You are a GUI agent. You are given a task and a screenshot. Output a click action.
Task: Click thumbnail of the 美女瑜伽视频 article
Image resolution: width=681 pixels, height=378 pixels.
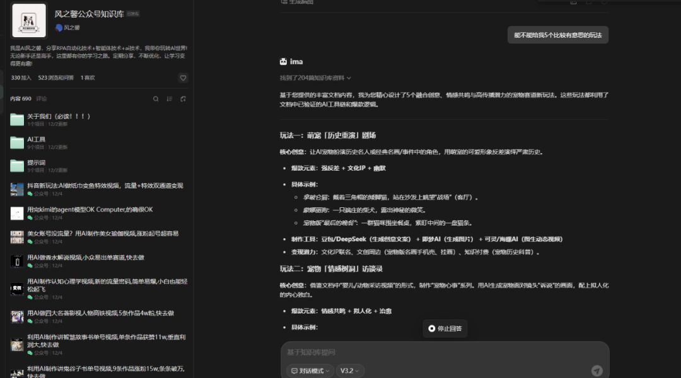(17, 237)
